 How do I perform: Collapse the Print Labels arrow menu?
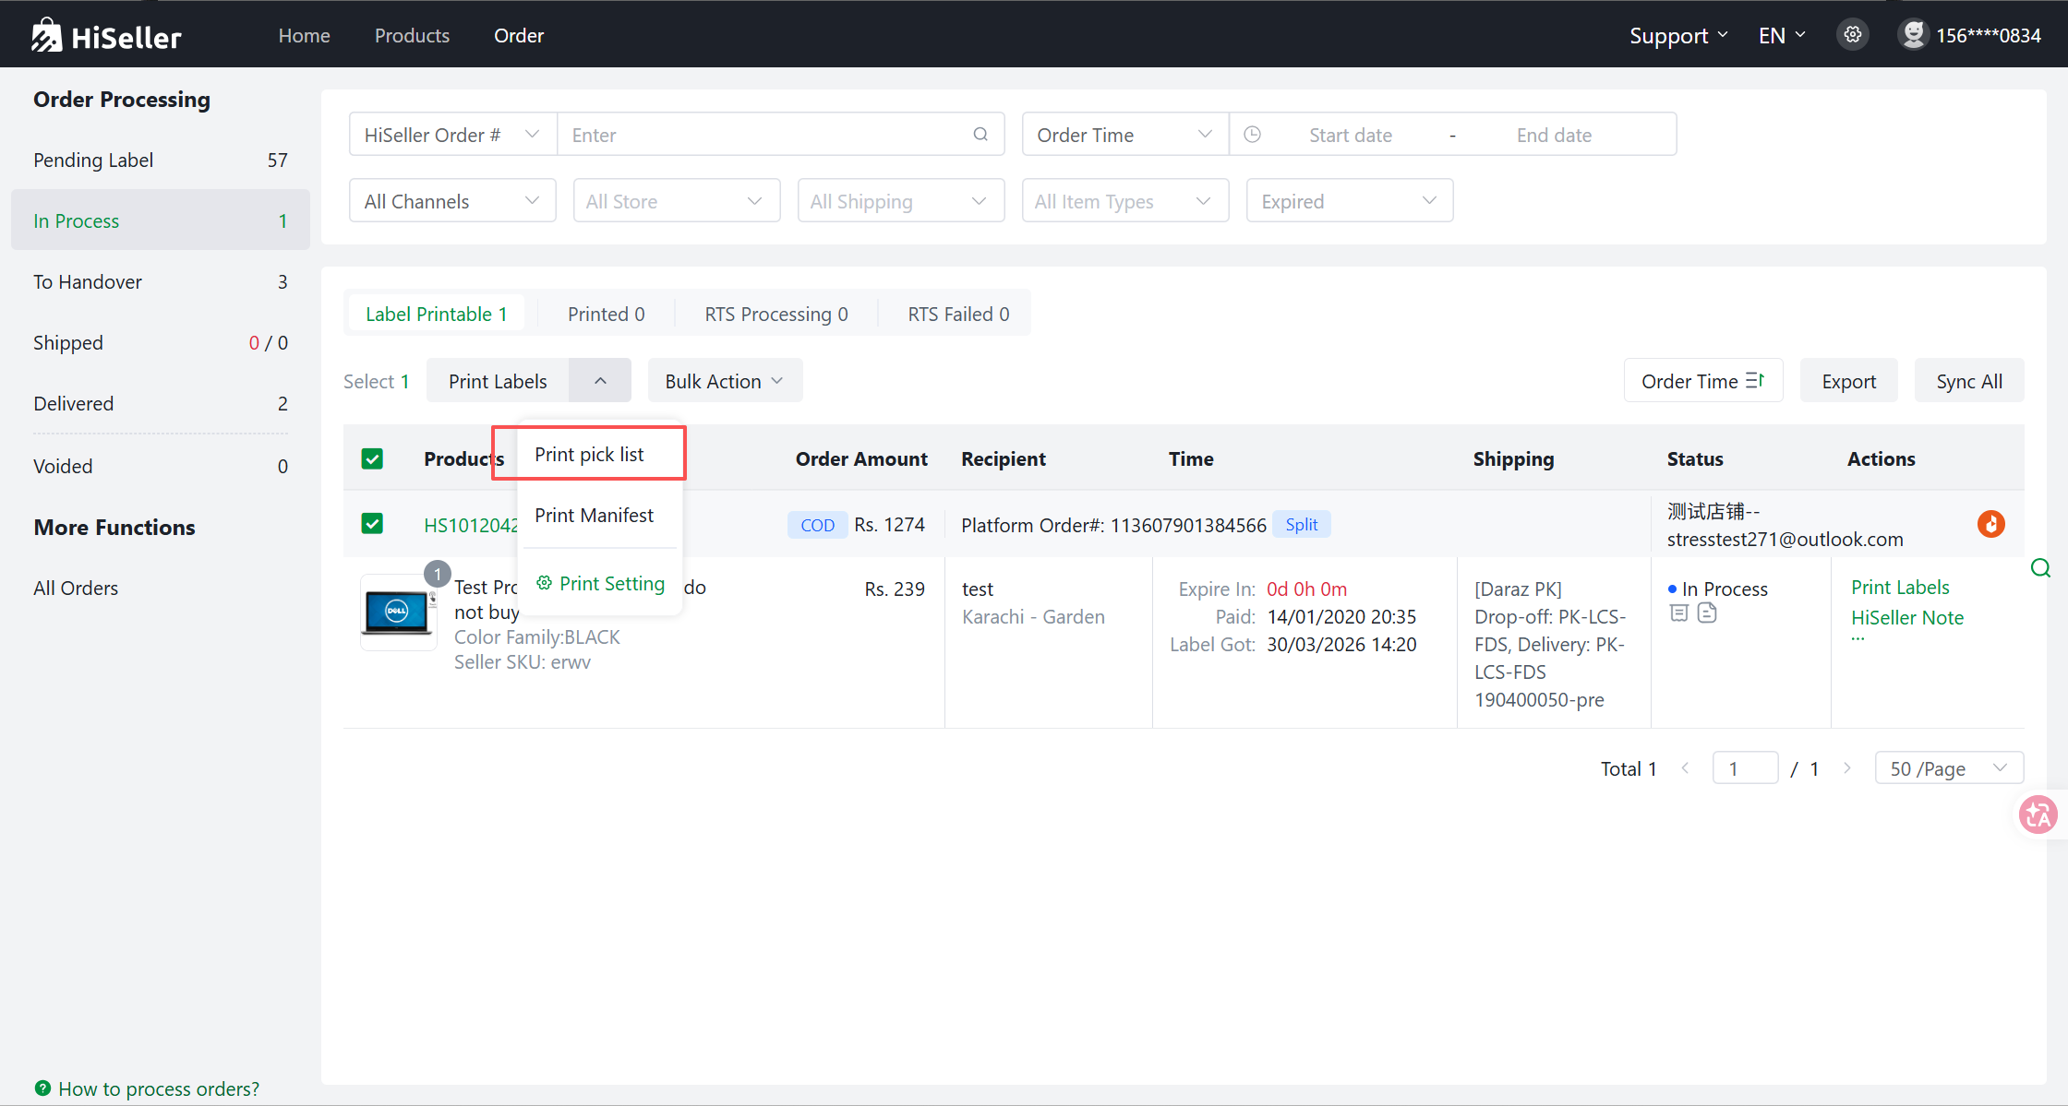(600, 381)
